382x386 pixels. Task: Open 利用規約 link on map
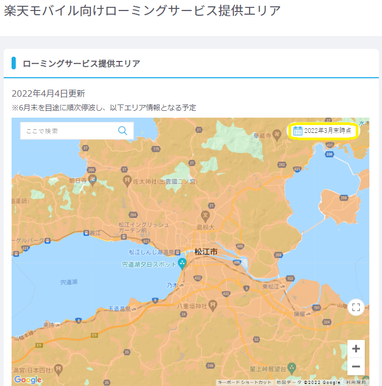click(356, 382)
